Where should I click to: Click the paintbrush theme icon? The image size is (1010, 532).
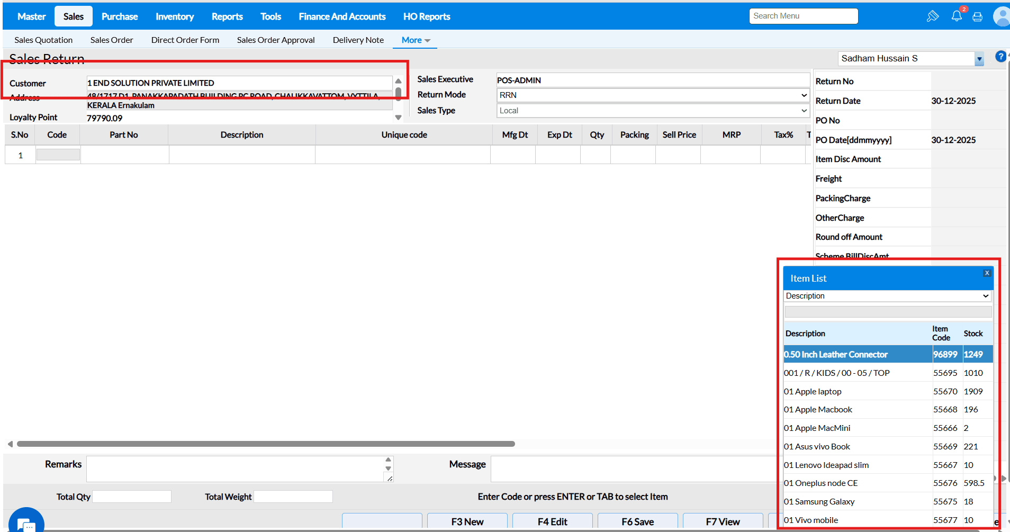pos(932,16)
